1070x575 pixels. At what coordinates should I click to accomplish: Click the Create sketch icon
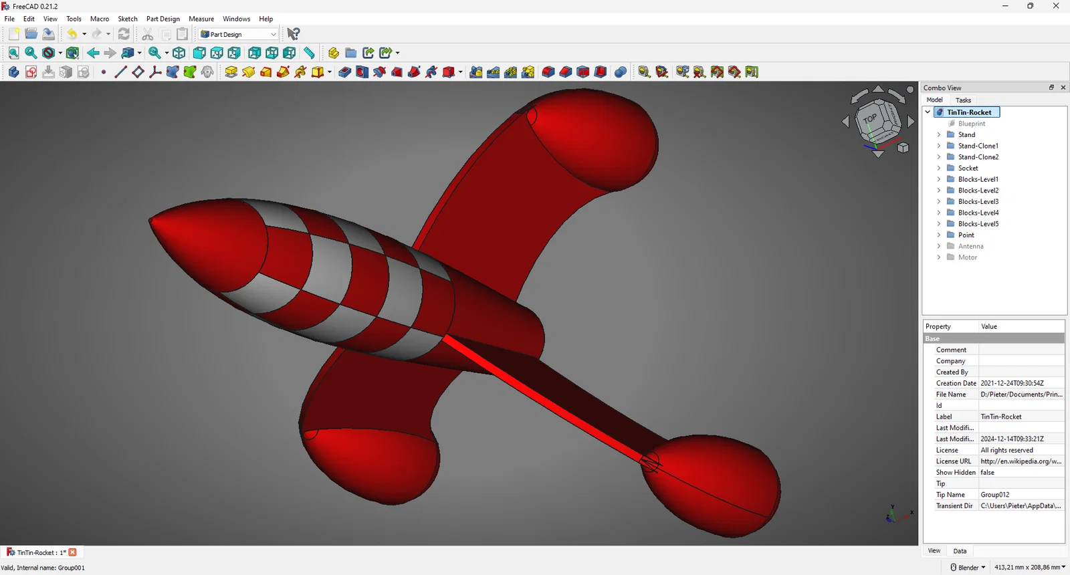pyautogui.click(x=31, y=72)
